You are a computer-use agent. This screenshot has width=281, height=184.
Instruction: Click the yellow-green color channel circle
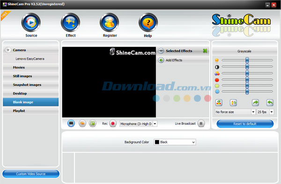217,86
